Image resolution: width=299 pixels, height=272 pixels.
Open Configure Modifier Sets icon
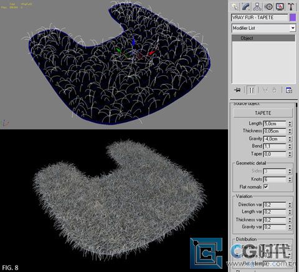[x=289, y=90]
